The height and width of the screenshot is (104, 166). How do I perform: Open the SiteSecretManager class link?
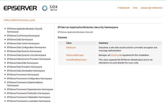pyautogui.click(x=75, y=55)
